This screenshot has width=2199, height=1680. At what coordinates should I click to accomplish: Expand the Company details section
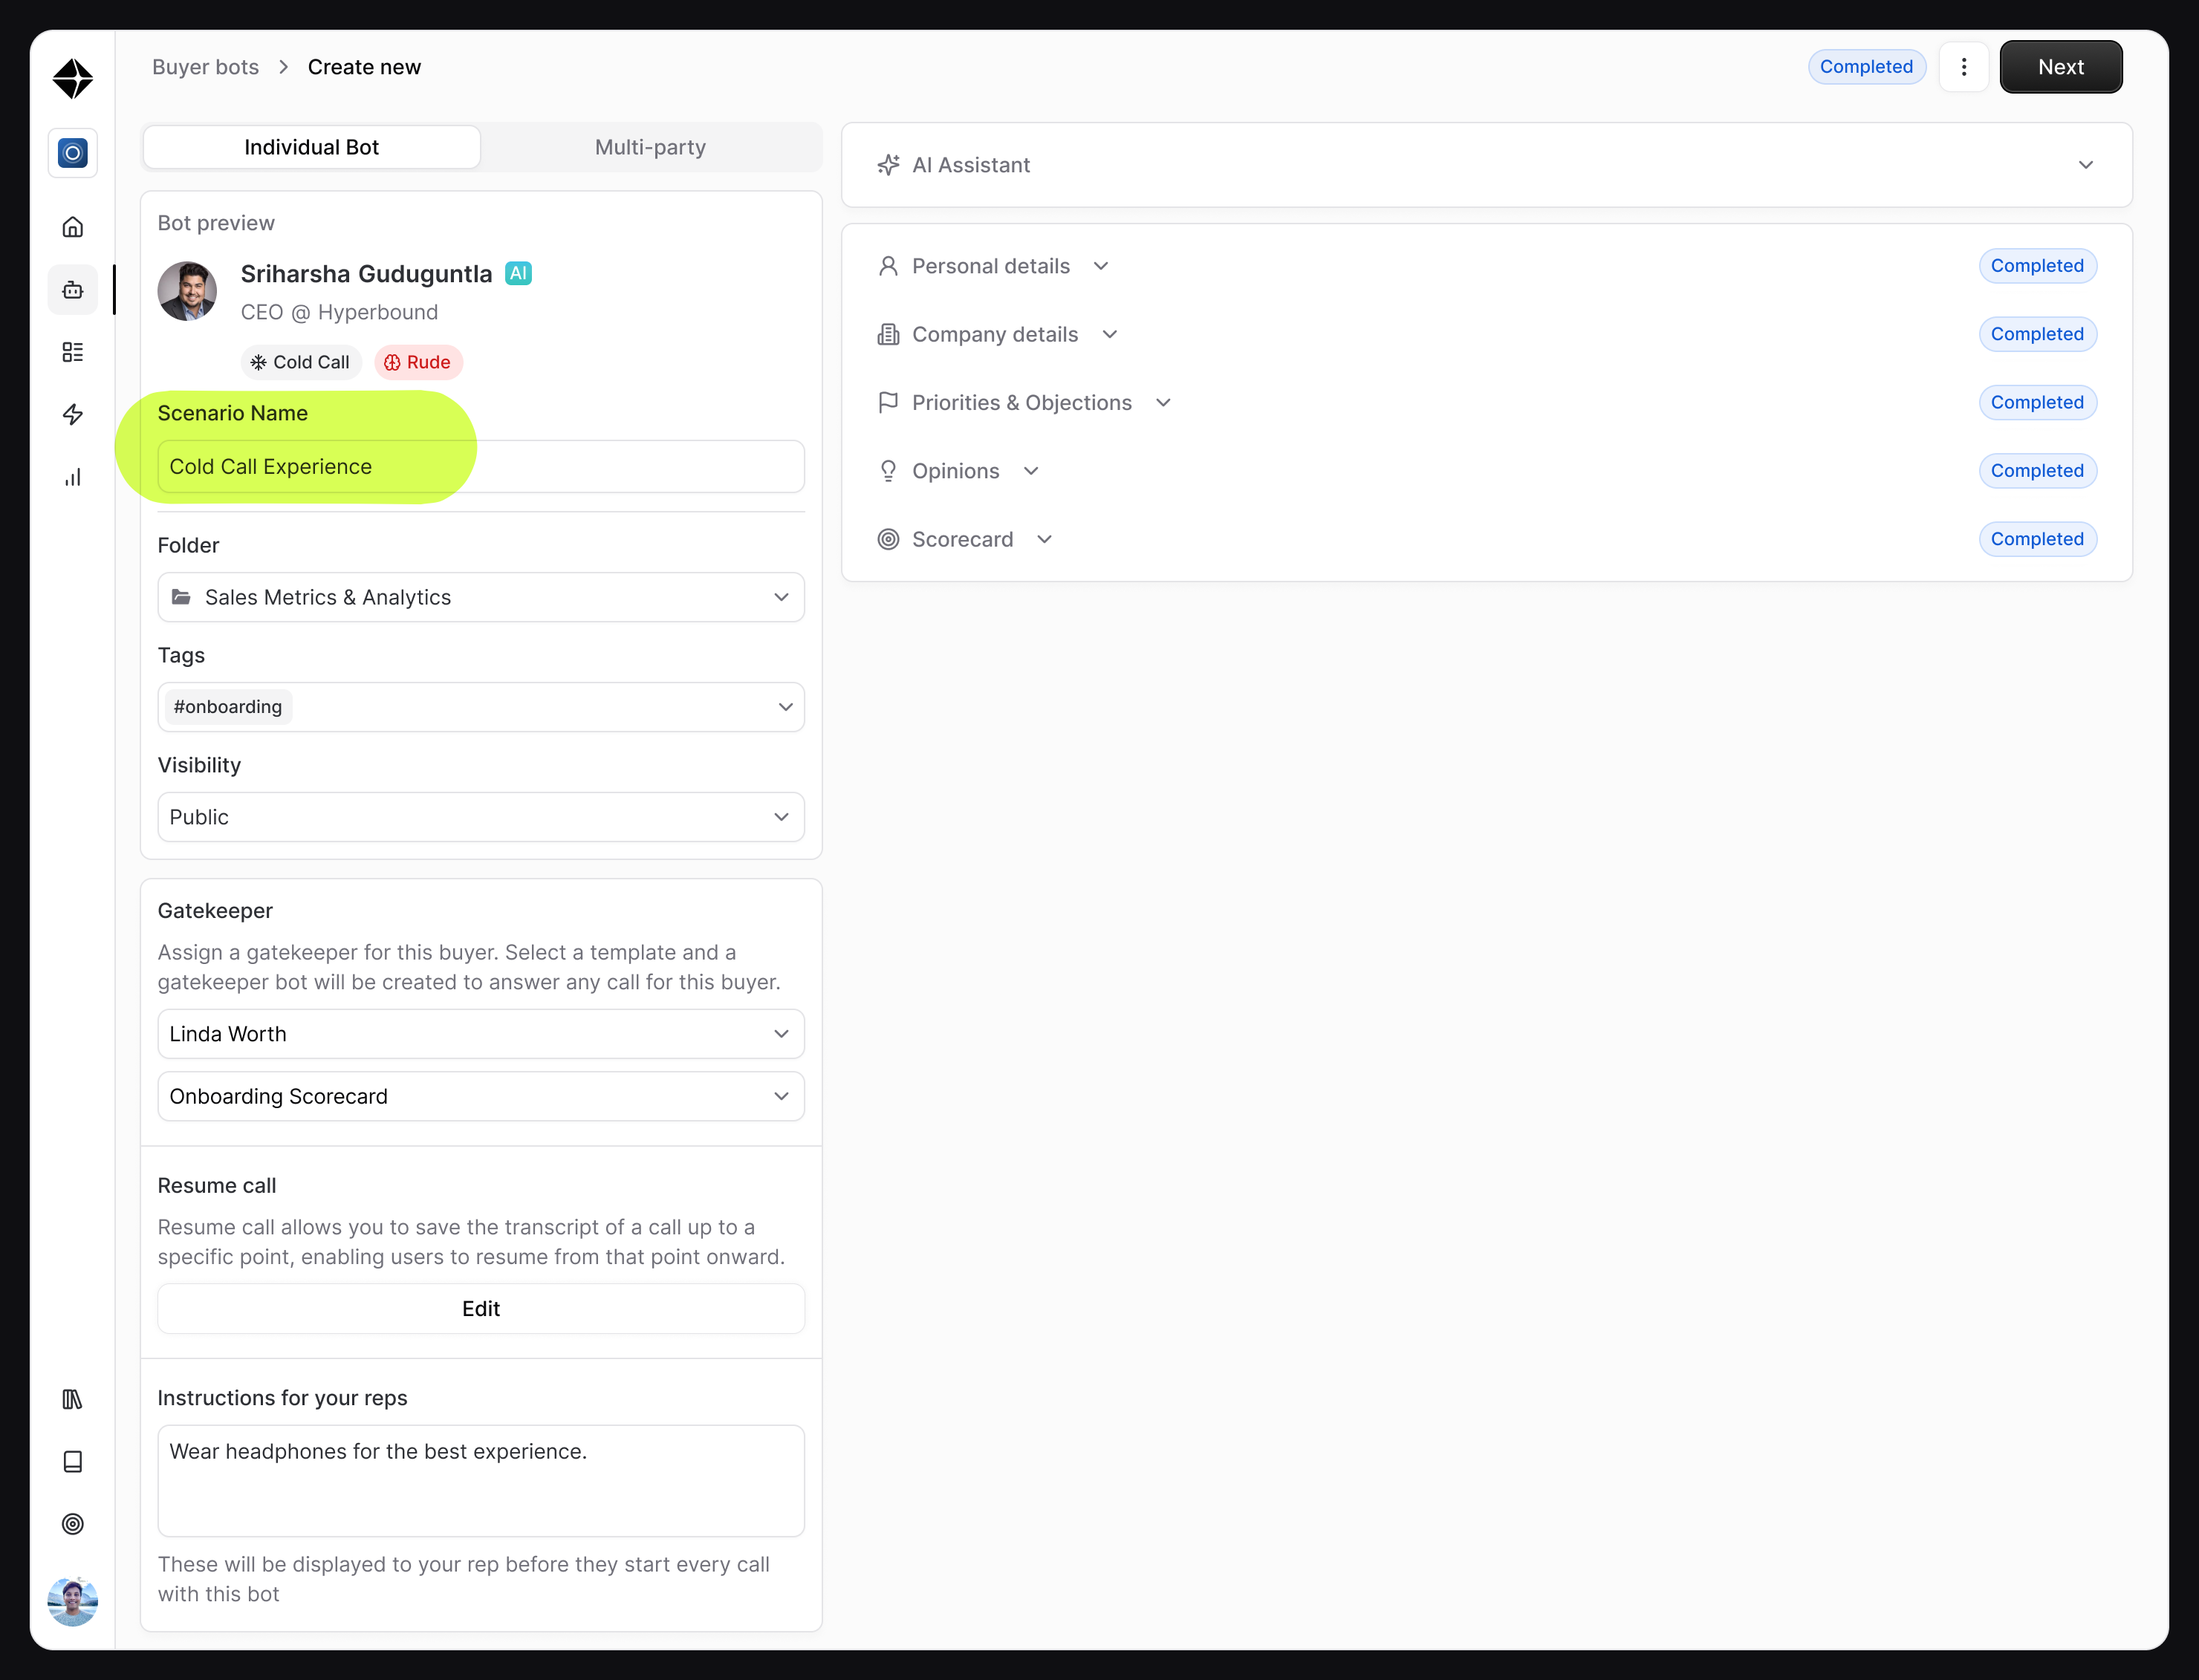1110,334
